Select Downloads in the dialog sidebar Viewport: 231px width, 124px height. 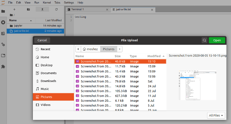53,81
